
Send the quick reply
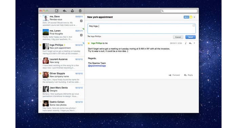tap(190, 37)
